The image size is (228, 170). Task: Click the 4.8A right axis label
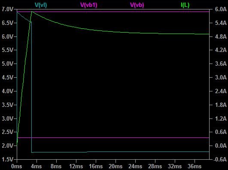[x=221, y=36]
